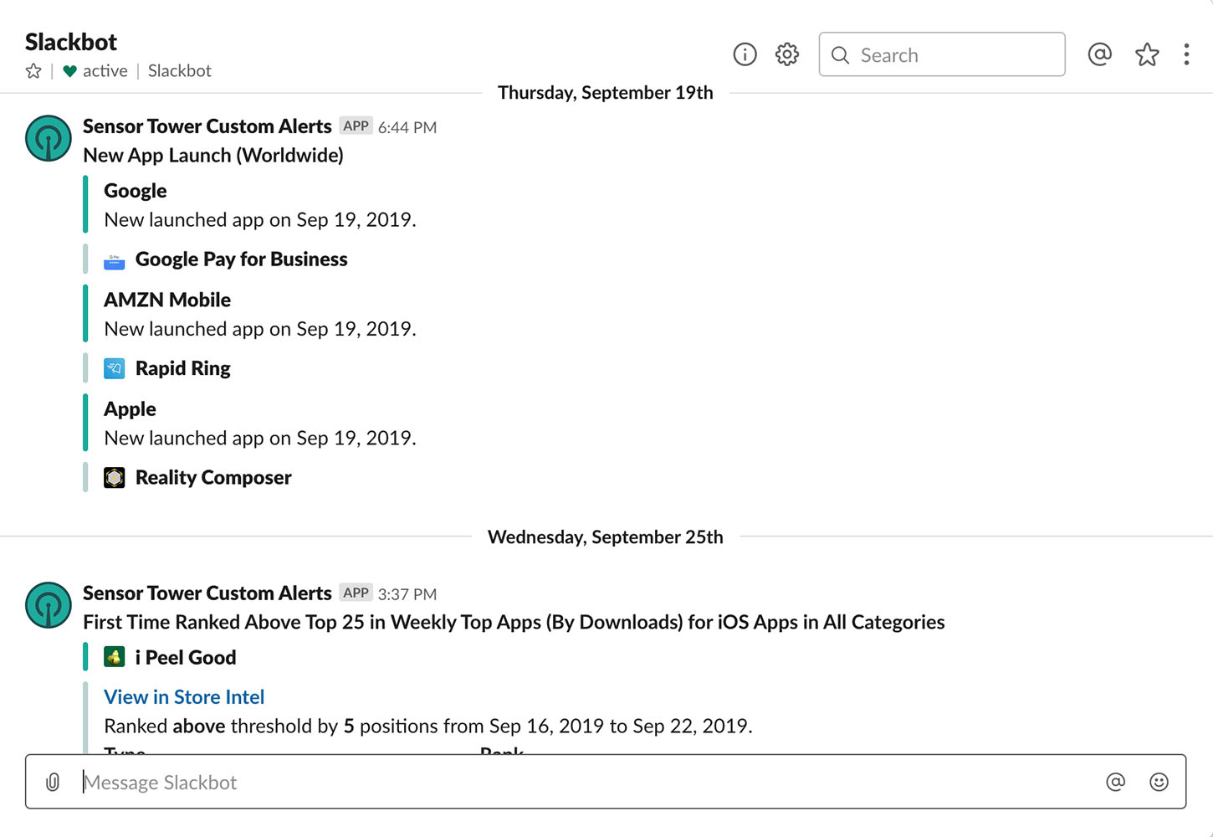Click the Rapid Ring app icon
1213x837 pixels.
click(114, 368)
